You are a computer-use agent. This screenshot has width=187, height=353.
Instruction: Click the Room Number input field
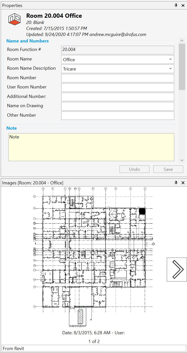[x=117, y=78]
